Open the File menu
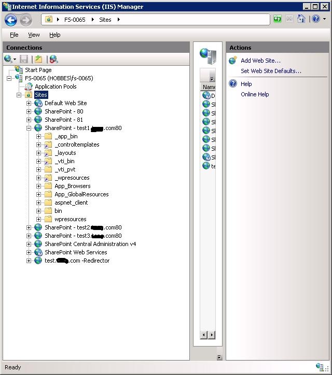The height and width of the screenshot is (375, 332). click(x=14, y=35)
